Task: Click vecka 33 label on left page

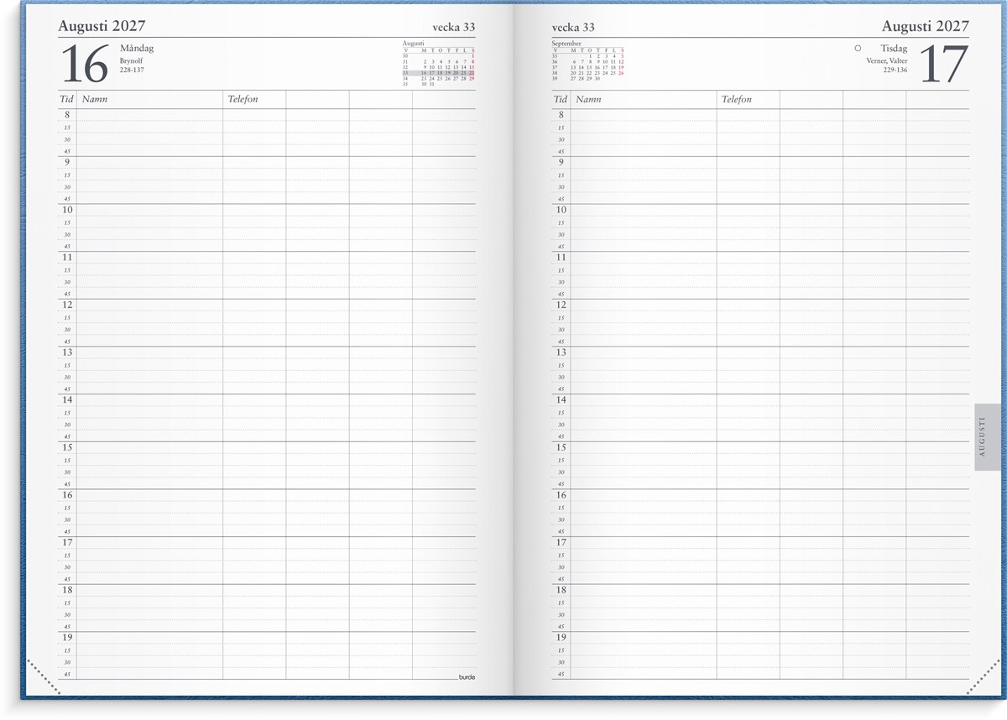Action: tap(453, 27)
